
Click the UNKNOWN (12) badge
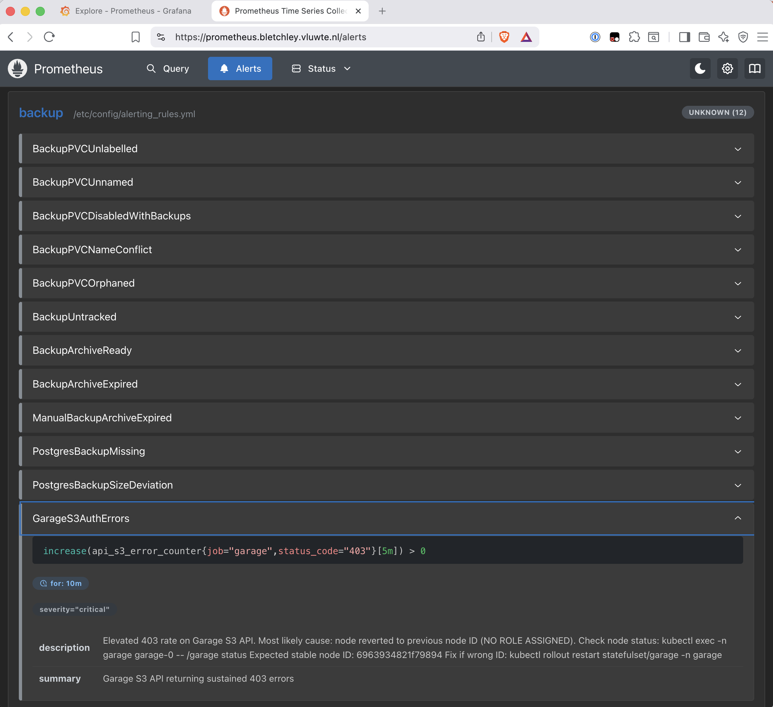718,112
